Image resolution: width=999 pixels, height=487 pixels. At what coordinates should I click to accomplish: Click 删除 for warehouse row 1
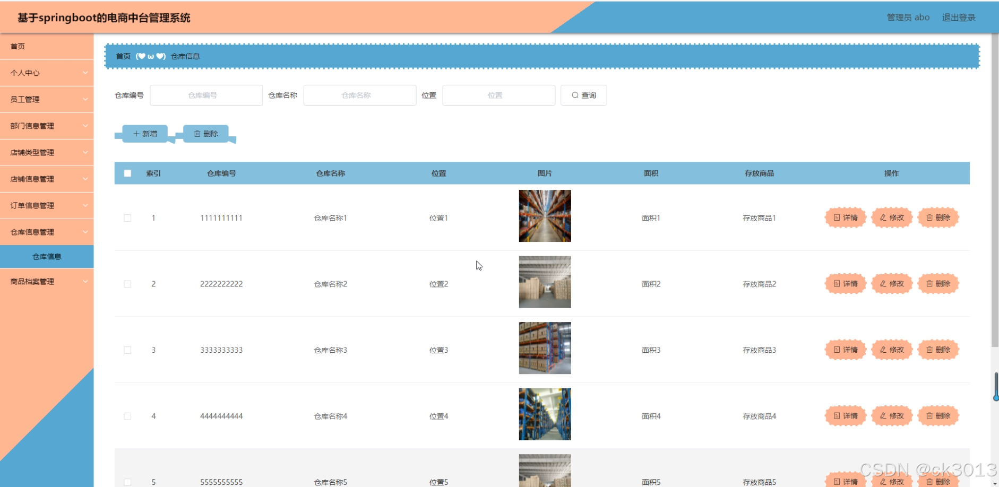938,218
